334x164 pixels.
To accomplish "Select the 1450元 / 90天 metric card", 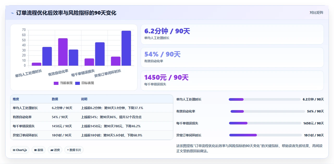I will click(232, 81).
